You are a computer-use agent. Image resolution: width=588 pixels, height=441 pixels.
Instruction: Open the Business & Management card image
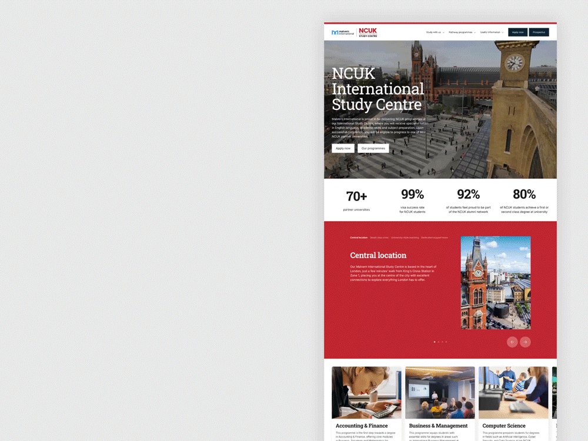[440, 393]
